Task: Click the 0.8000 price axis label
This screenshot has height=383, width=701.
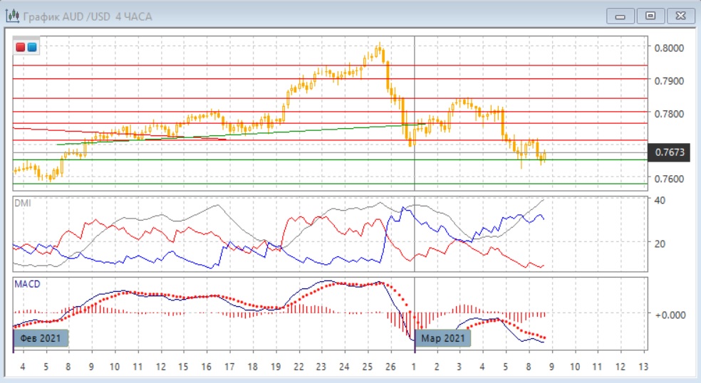Action: tap(669, 48)
